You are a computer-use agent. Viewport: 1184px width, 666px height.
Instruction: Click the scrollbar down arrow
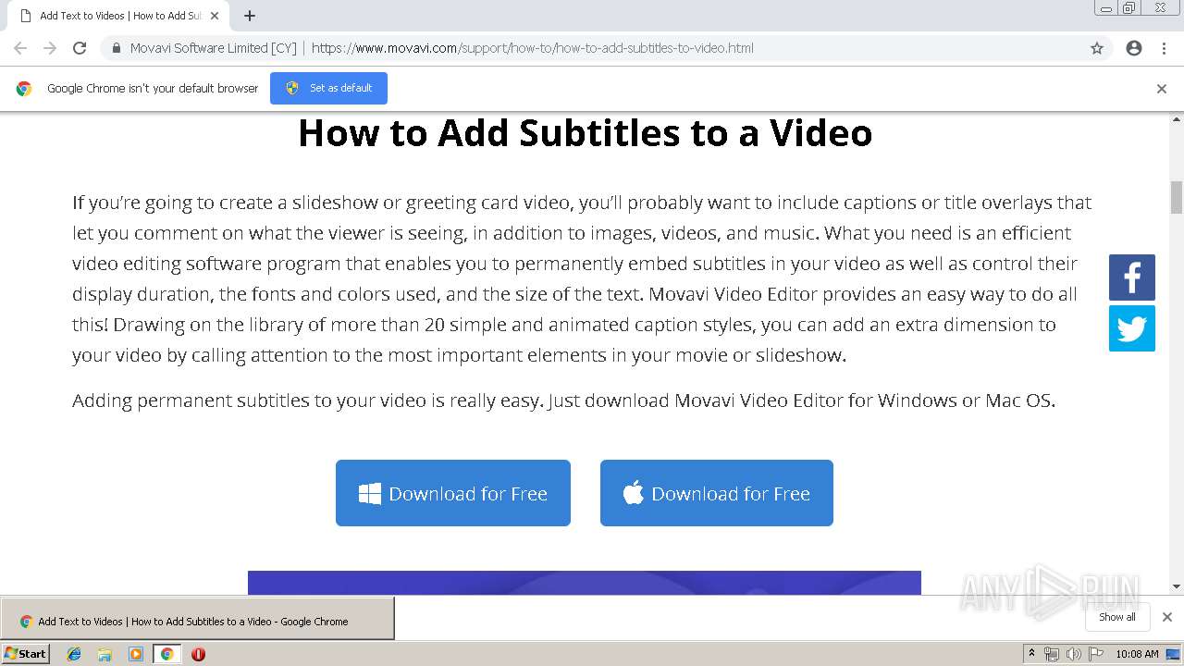(x=1177, y=586)
